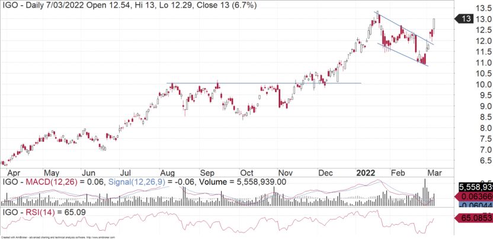Click the Oct label on time axis
The width and height of the screenshot is (493, 239).
247,173
